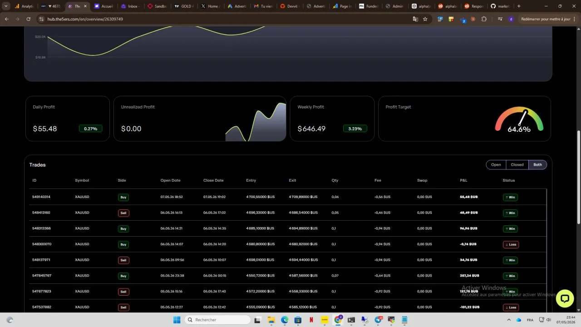Switch to the Analytics browser tab
Image resolution: width=581 pixels, height=327 pixels.
tap(24, 6)
